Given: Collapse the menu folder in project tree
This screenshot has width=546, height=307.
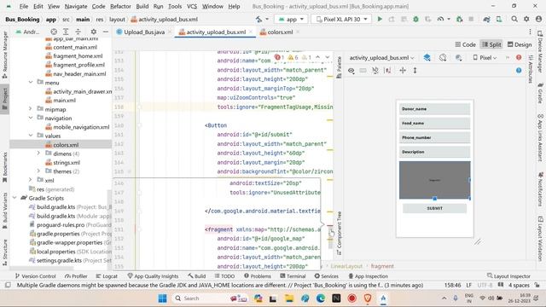Looking at the screenshot, I should click(31, 82).
